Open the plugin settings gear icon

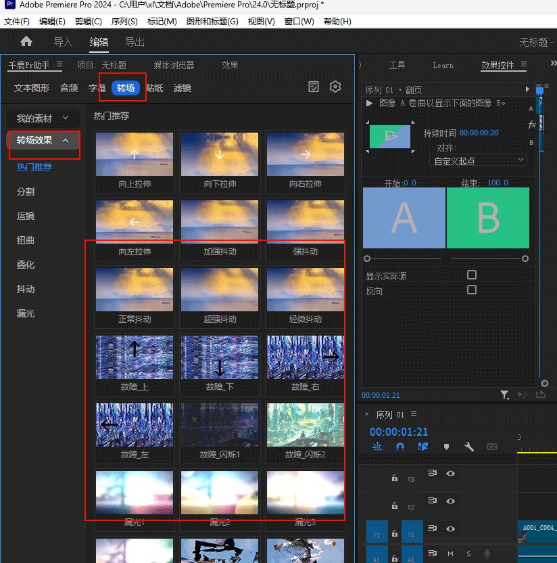(x=335, y=87)
